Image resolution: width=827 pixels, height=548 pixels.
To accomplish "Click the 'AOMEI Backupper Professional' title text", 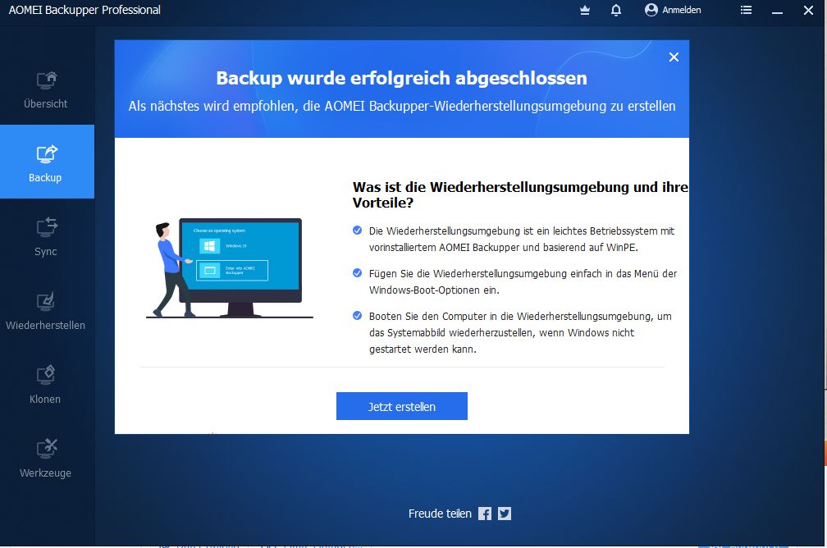I will tap(85, 10).
